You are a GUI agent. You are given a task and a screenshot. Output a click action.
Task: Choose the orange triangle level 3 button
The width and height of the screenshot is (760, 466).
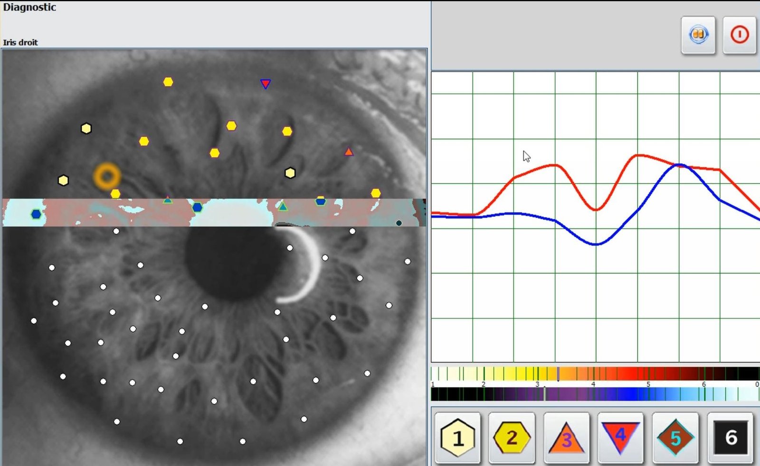coord(566,438)
